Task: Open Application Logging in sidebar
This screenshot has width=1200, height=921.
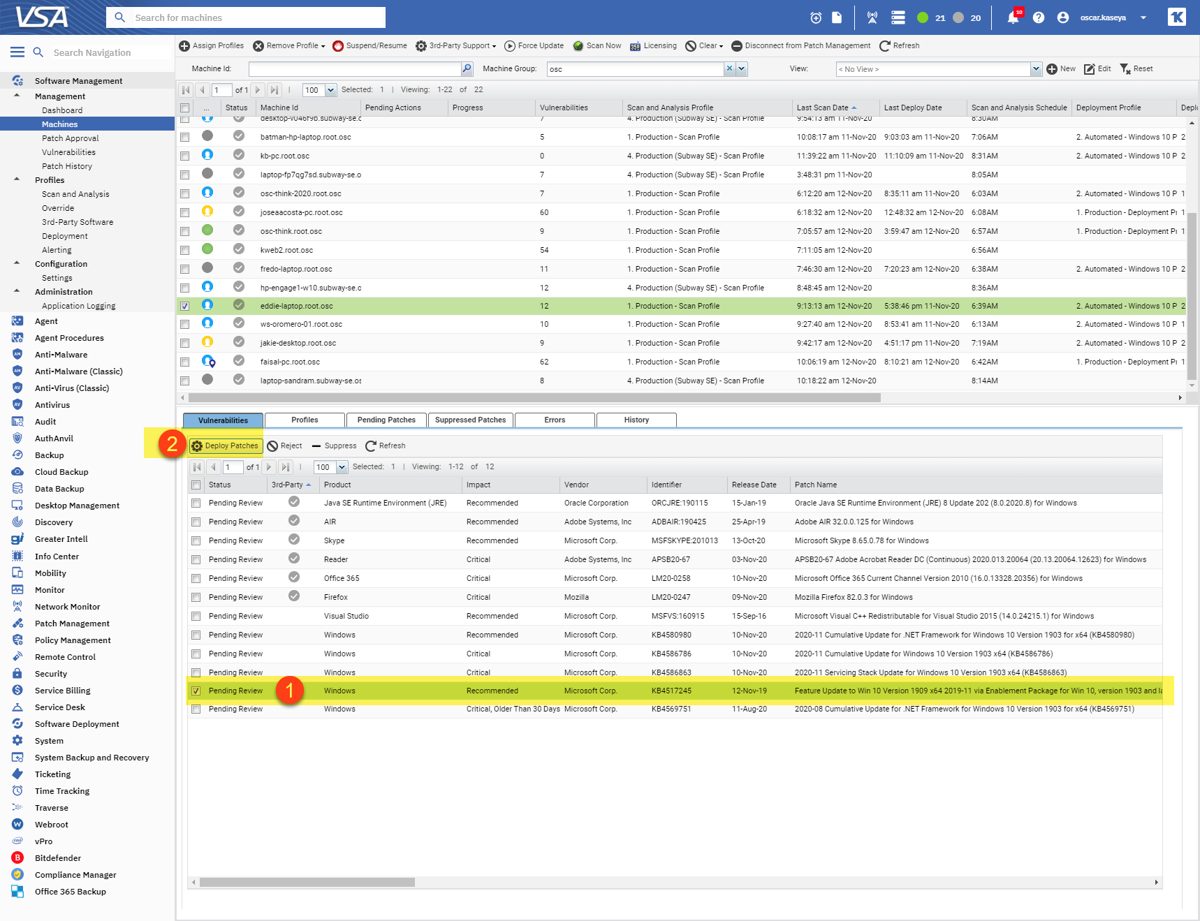Action: 79,306
